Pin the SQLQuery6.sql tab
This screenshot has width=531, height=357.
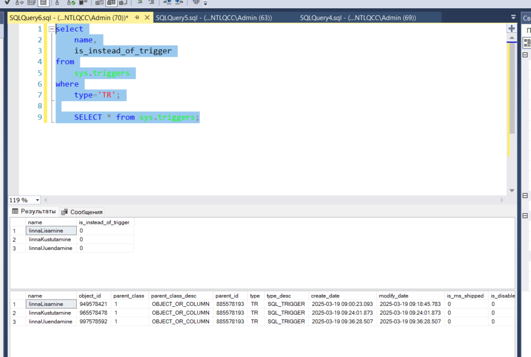pos(137,18)
